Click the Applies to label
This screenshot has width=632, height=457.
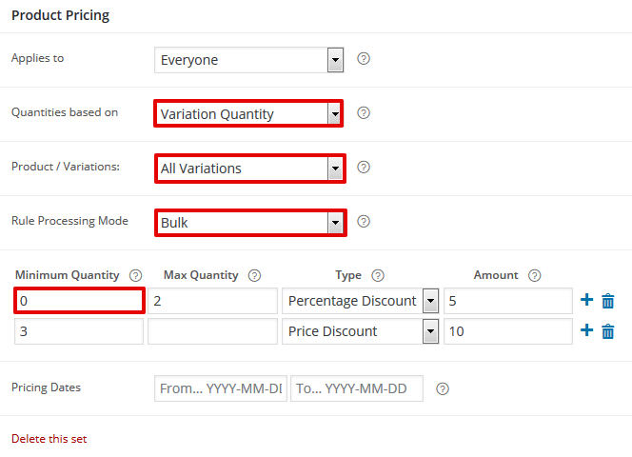37,58
